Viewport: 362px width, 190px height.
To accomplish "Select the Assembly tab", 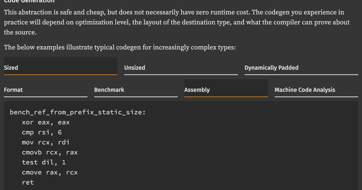I will coord(198,90).
